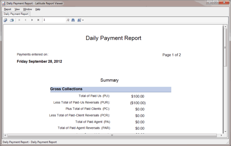
Task: Maximize the Latitude Report Viewer window
Action: click(x=216, y=3)
